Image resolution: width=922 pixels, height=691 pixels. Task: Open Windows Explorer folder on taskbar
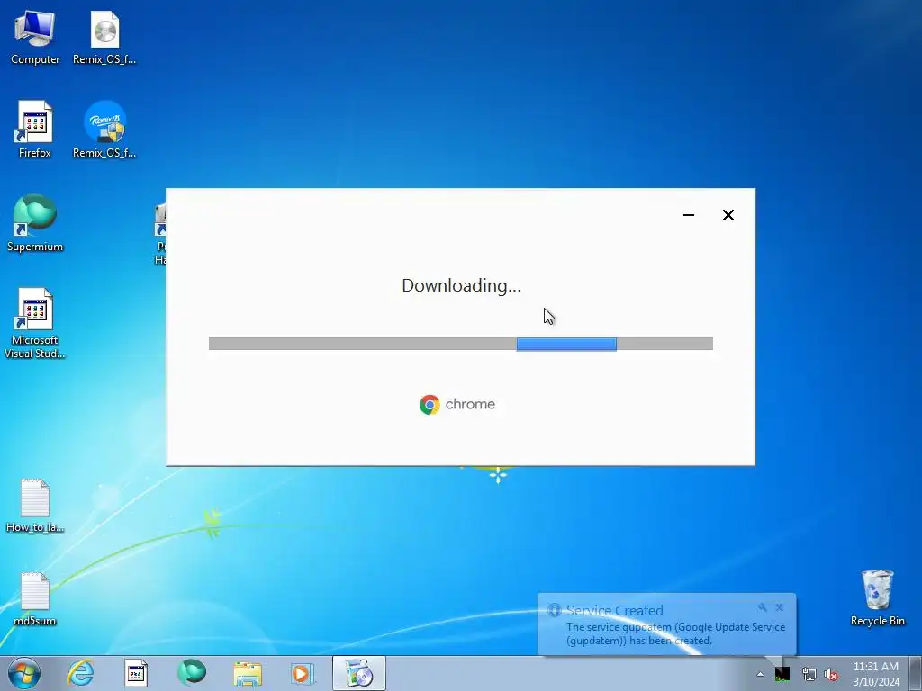pos(248,673)
